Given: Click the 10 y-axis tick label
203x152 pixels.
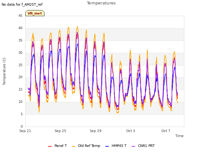Looking at the screenshot, I should (x=20, y=102).
